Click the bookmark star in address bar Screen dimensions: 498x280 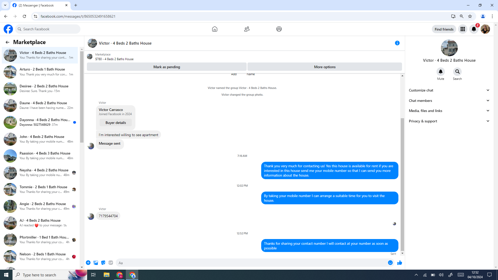pyautogui.click(x=470, y=16)
